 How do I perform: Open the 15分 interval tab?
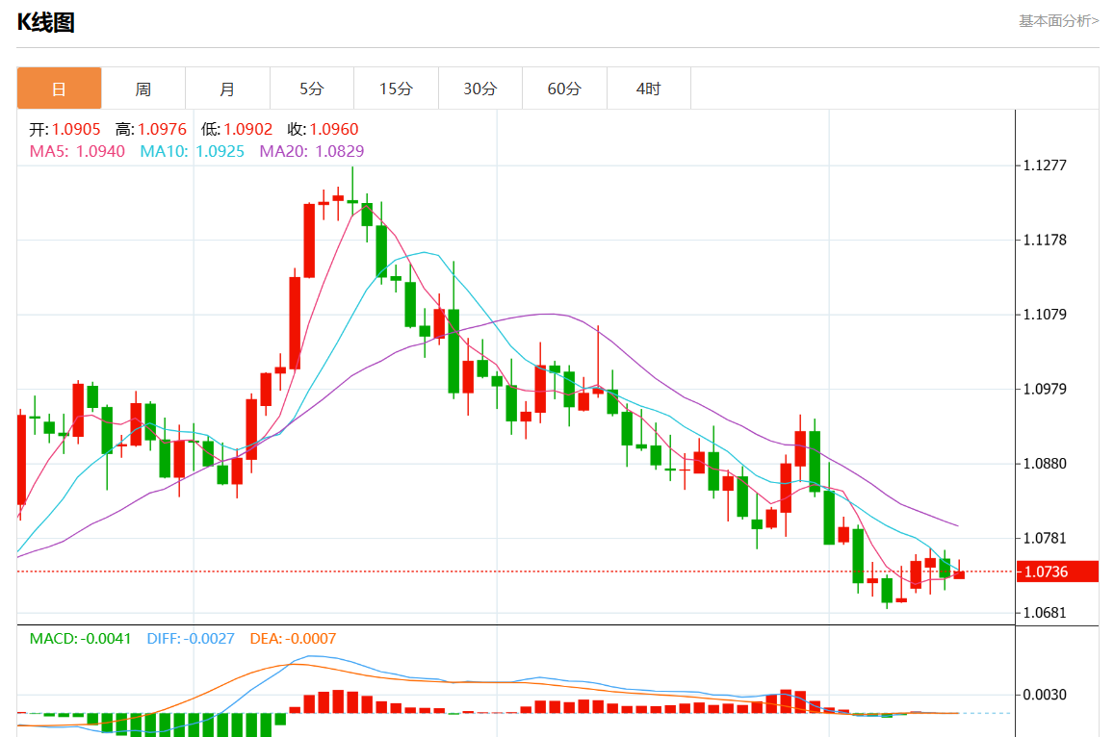pyautogui.click(x=396, y=89)
